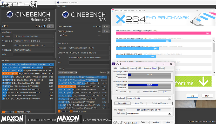Click This Processor field 12th Gen Intel Core i7-12650H
This screenshot has width=216, height=124.
(149, 110)
